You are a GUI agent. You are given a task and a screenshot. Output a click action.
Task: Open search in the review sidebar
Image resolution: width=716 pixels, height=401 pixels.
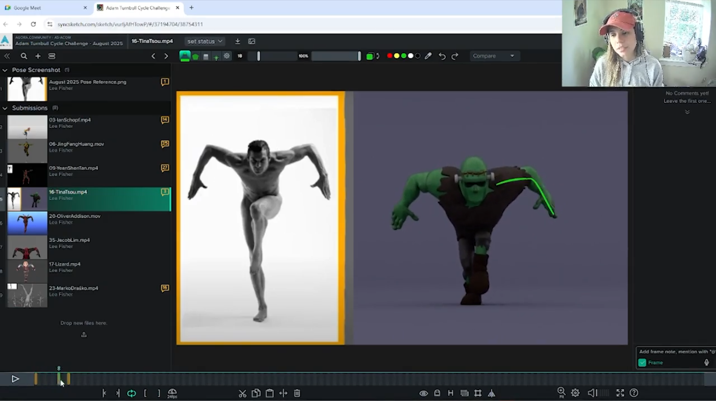[24, 56]
